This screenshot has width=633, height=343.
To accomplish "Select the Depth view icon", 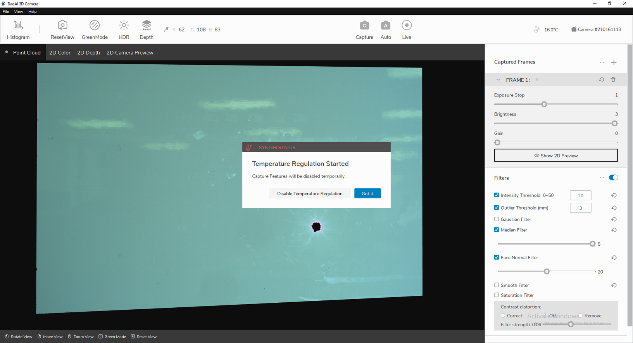I will (146, 30).
